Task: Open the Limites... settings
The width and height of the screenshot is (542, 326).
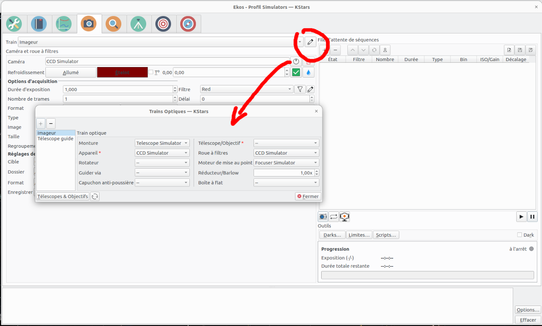Action: click(359, 235)
